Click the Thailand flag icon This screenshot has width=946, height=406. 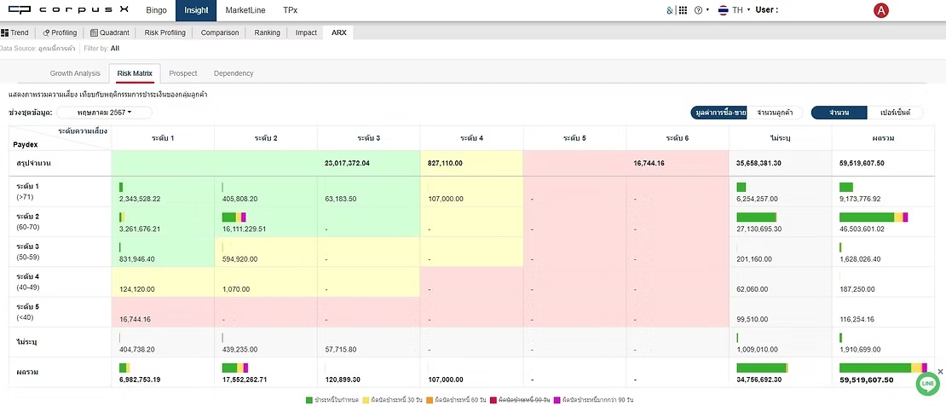click(x=723, y=10)
